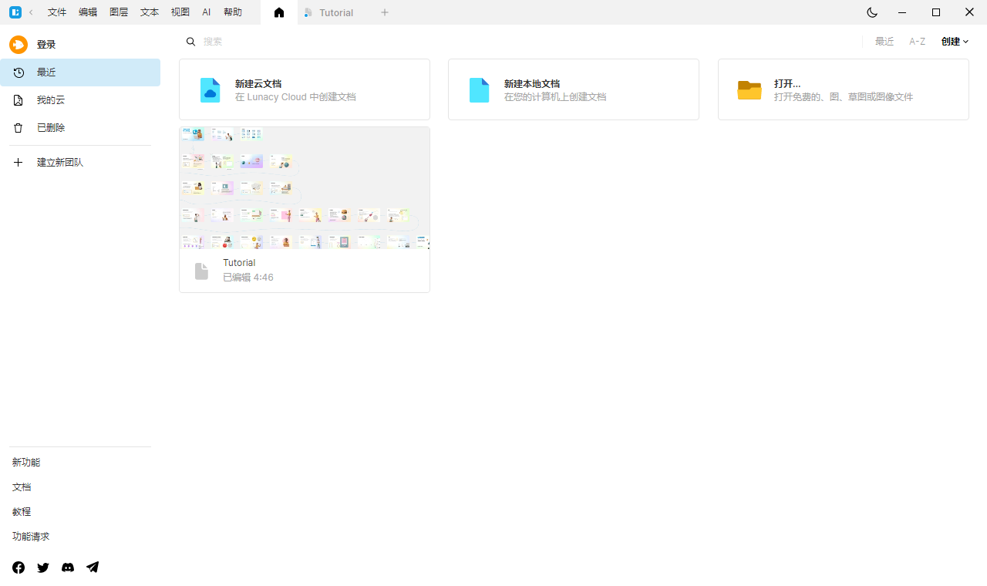Click the 新建本地文档 document icon

point(479,89)
